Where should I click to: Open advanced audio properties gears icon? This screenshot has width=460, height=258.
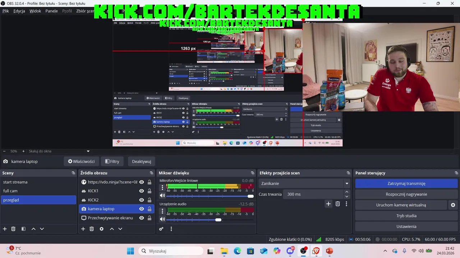[x=161, y=229]
